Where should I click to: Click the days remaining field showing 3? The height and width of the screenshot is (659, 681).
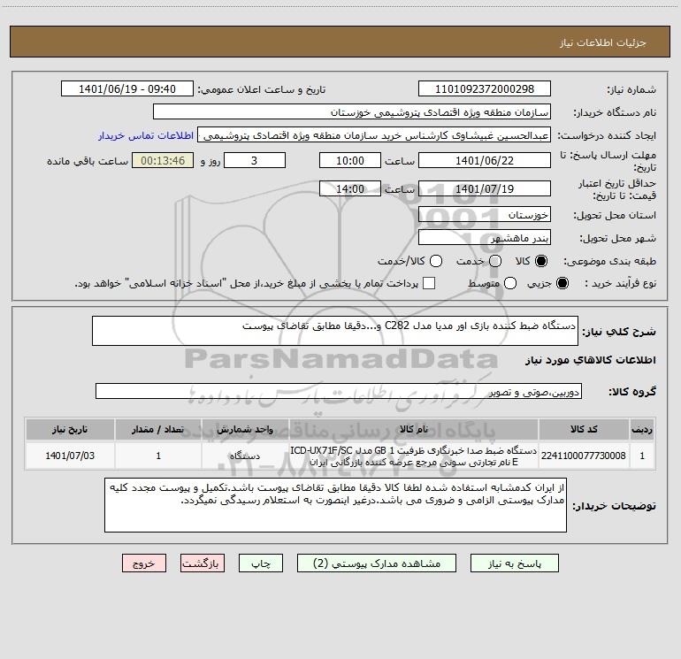(x=255, y=160)
